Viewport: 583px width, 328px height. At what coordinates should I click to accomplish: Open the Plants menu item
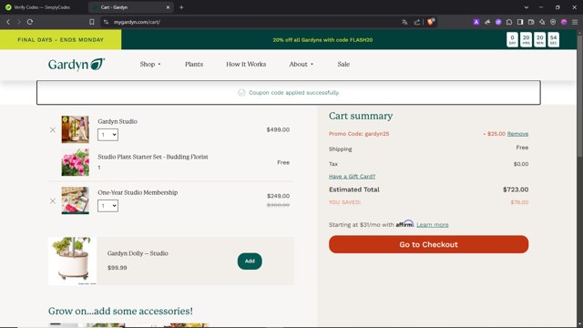(x=194, y=64)
